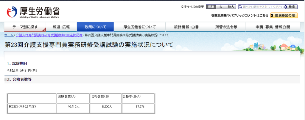Set text size to 大
This screenshot has height=120, width=305.
pos(221,7)
